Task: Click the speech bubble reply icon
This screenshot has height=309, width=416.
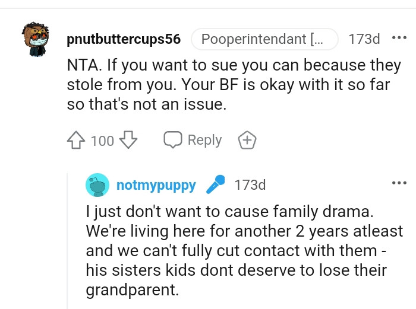Action: (173, 141)
